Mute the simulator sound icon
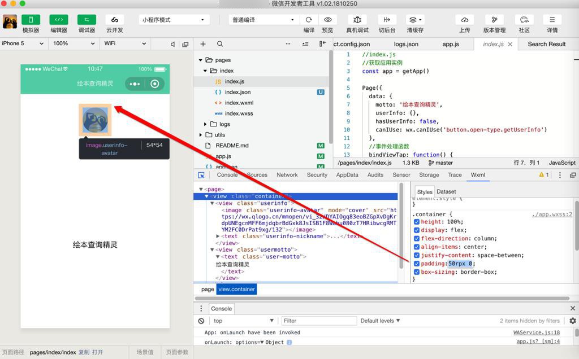 [x=172, y=44]
